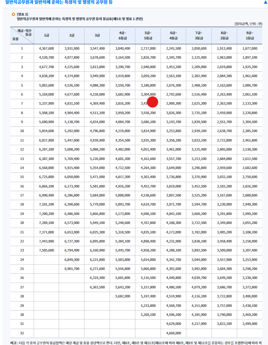Click the 3,499,900 cell in row 31

[x=250, y=324]
